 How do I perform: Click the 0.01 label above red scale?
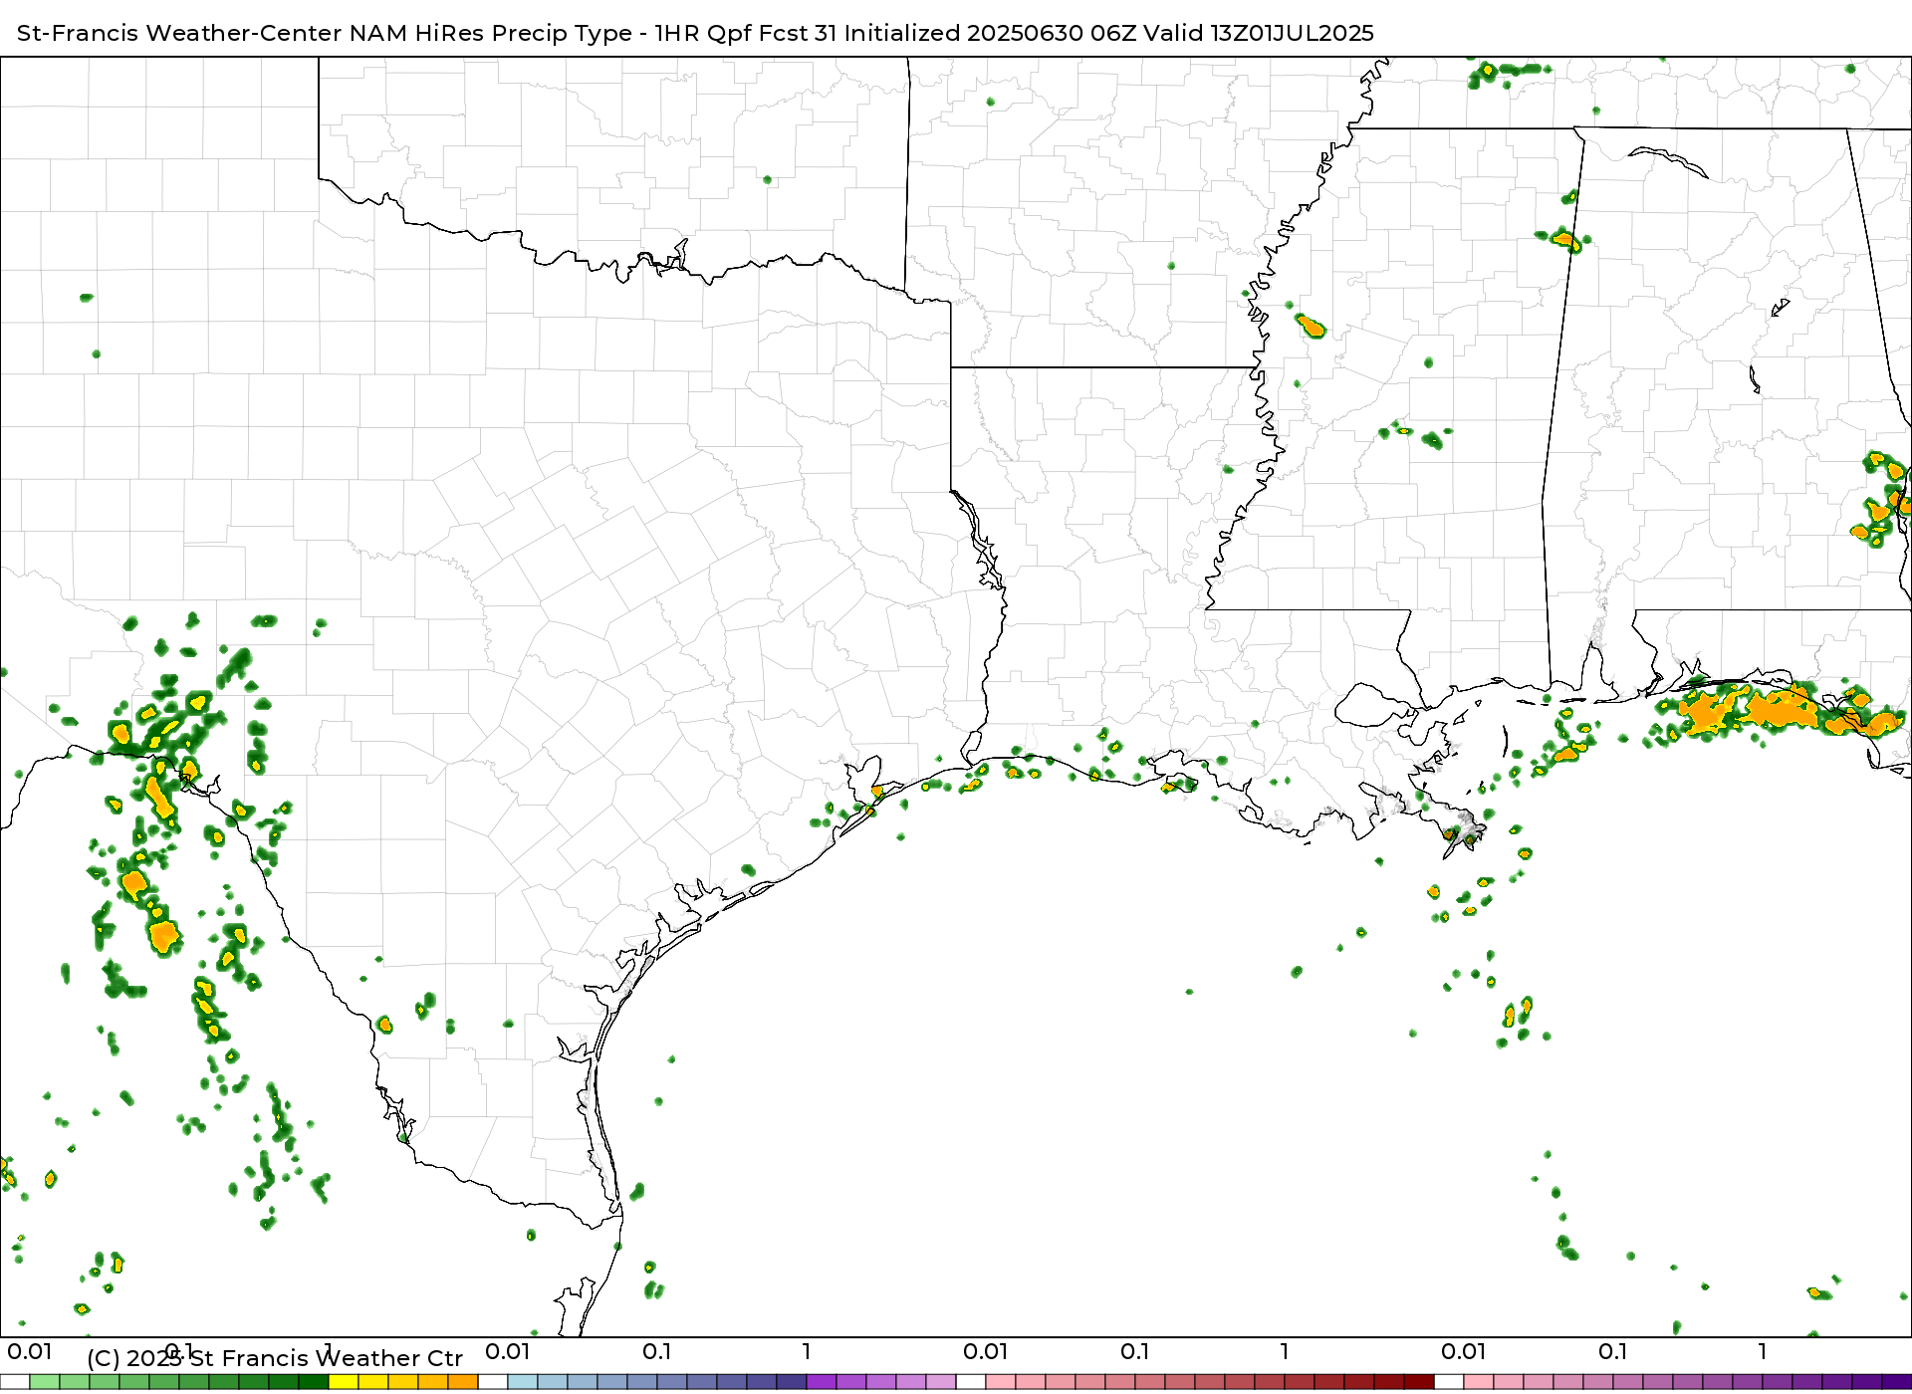click(x=986, y=1352)
